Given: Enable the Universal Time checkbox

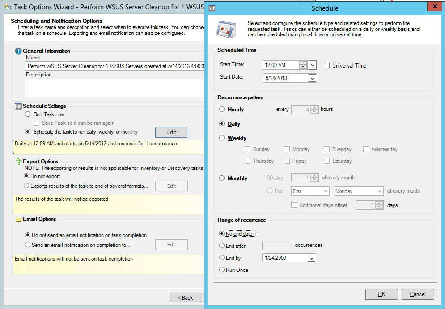Looking at the screenshot, I should 326,66.
